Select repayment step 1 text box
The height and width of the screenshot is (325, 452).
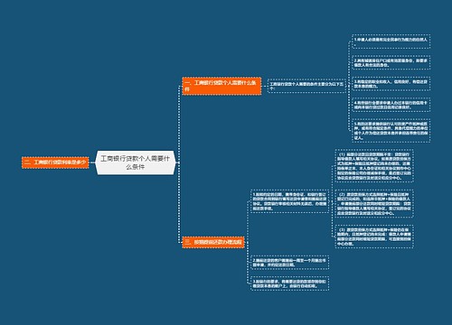[x=289, y=201]
